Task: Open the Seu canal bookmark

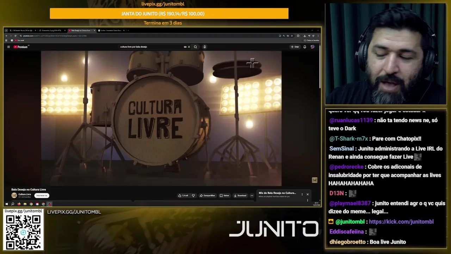Action: point(19,40)
